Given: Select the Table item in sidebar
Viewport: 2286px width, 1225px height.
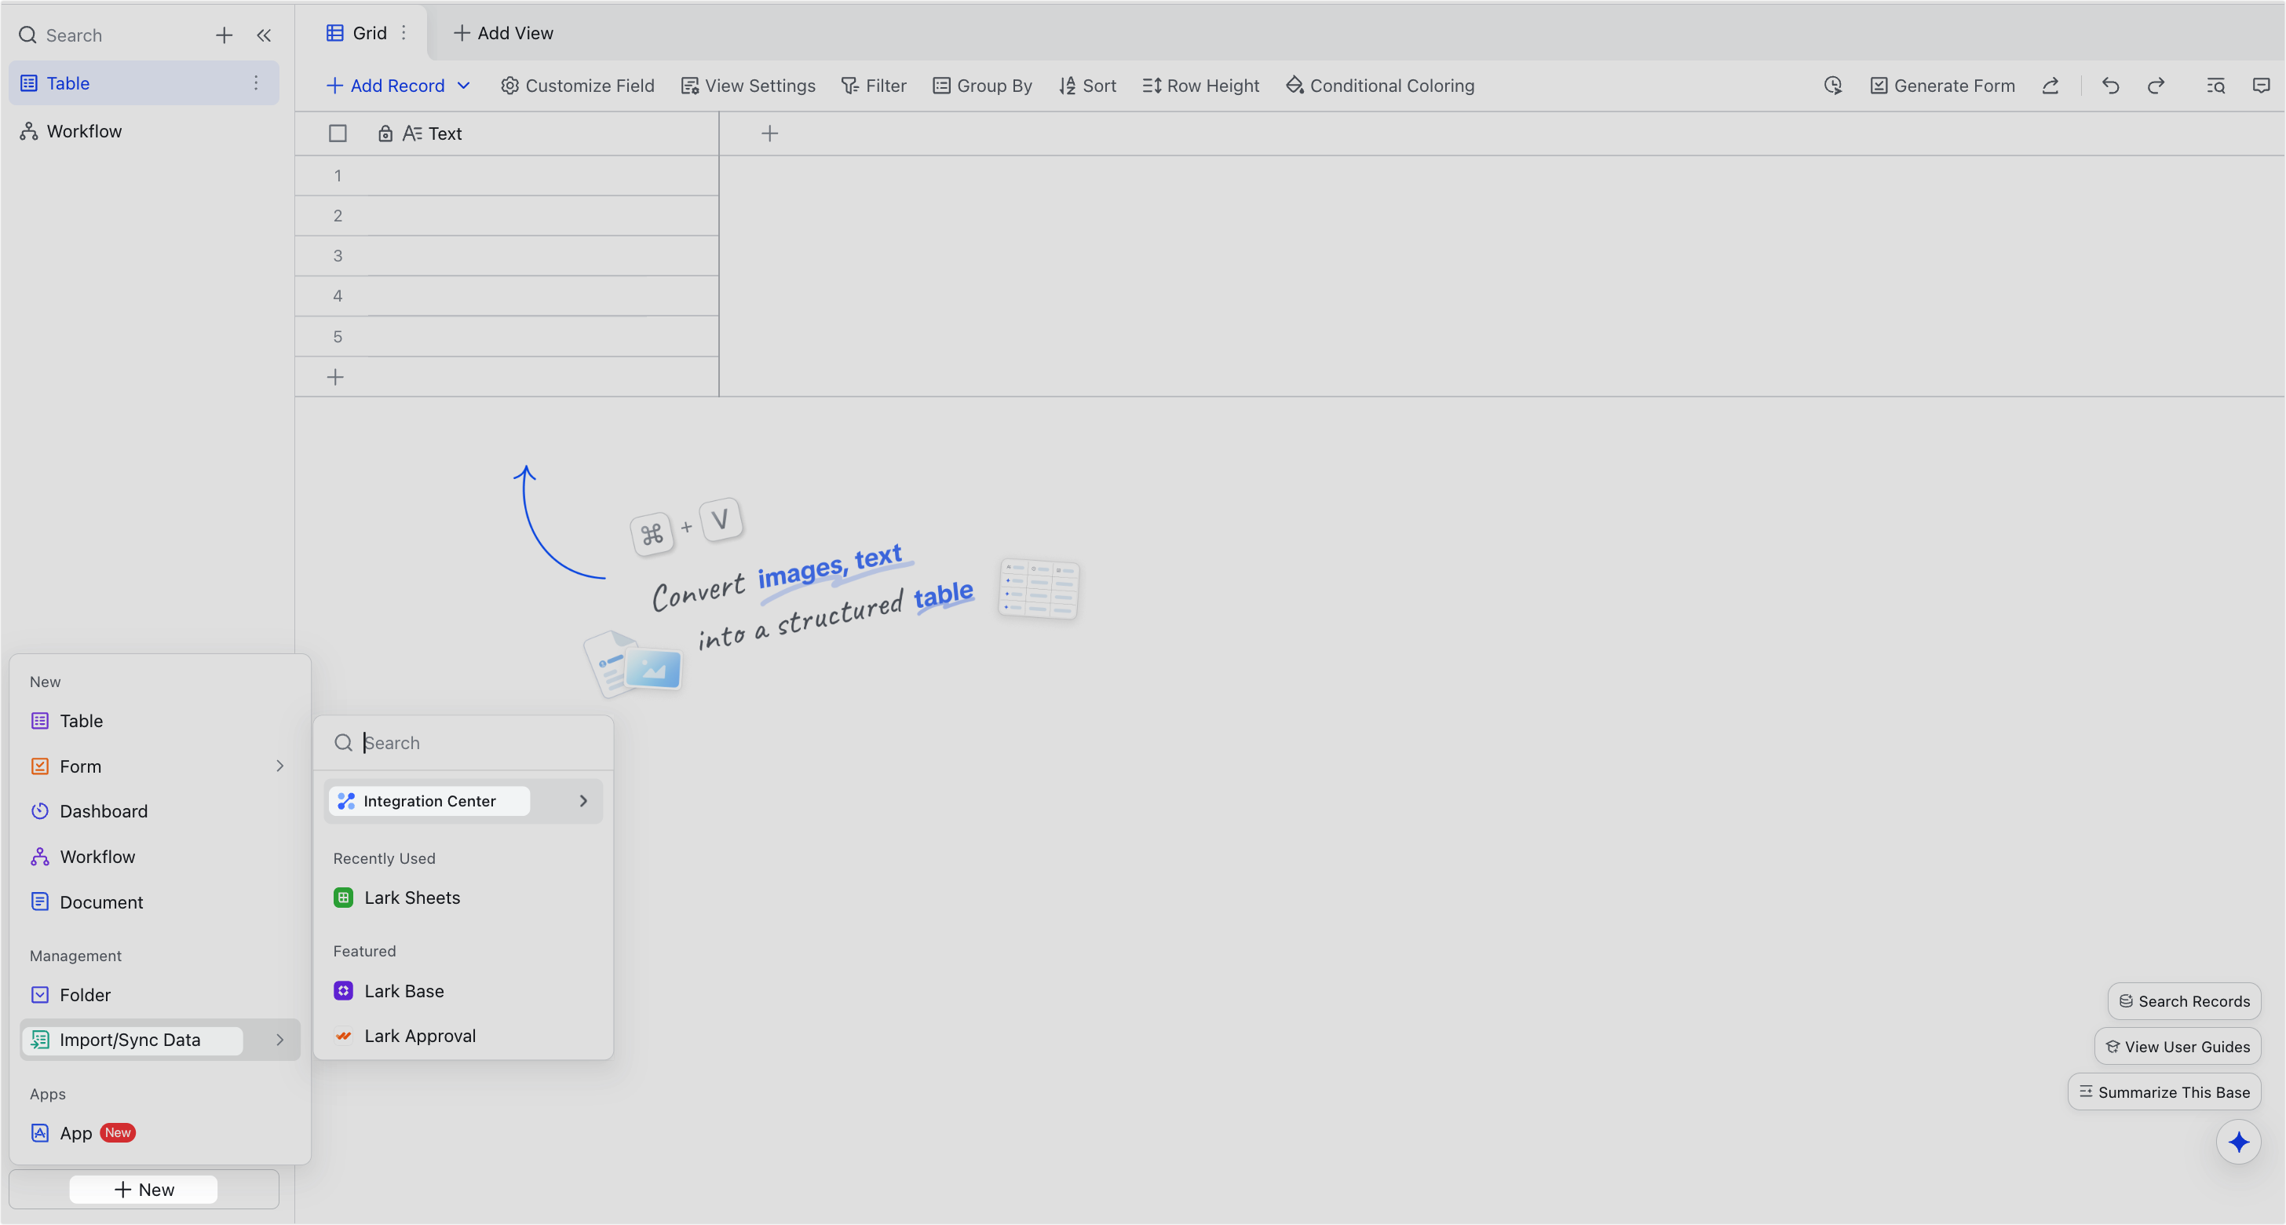Looking at the screenshot, I should [144, 82].
